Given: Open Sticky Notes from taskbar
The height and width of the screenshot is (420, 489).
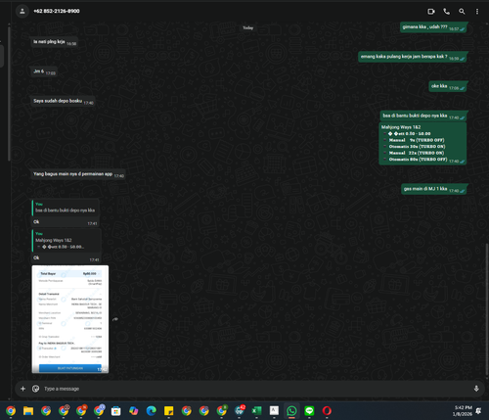Looking at the screenshot, I should point(168,411).
